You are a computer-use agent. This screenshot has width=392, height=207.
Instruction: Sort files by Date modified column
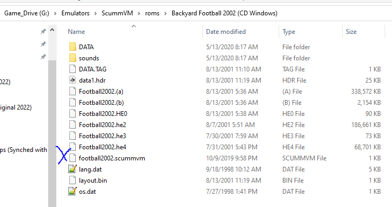(226, 32)
